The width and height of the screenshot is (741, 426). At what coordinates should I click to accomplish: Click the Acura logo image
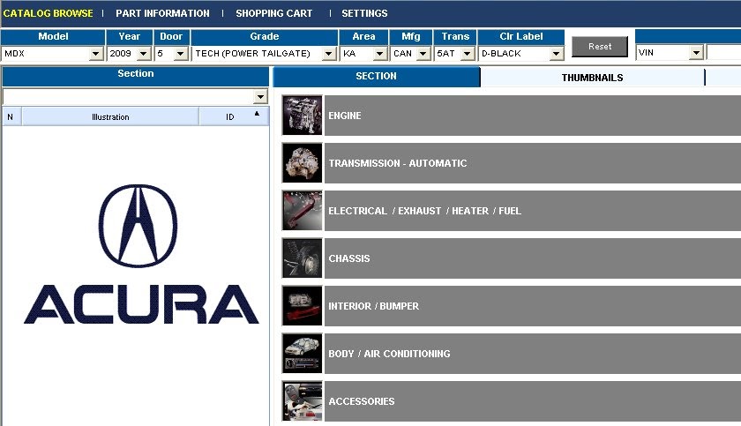pyautogui.click(x=141, y=255)
